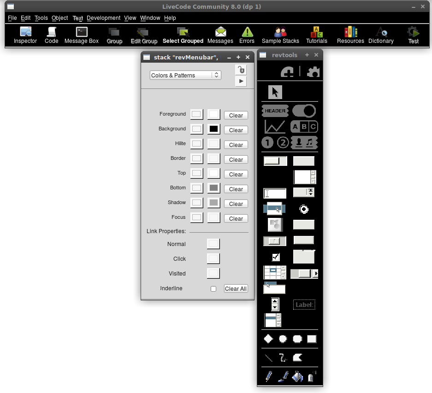Open the Dictionary from the toolbar
This screenshot has height=393, width=432.
(x=381, y=35)
